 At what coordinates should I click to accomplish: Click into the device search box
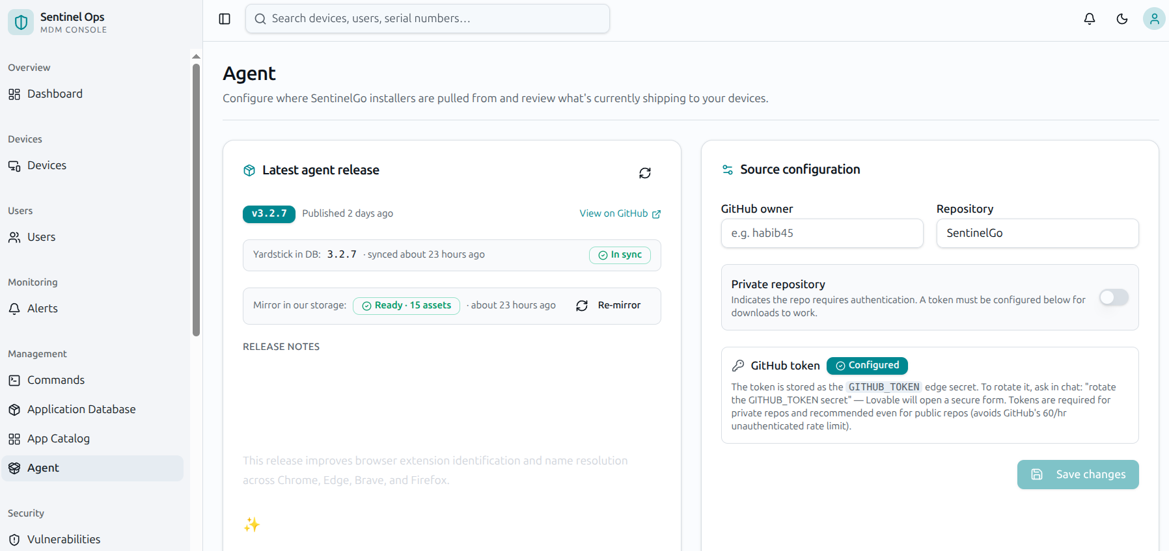coord(428,19)
